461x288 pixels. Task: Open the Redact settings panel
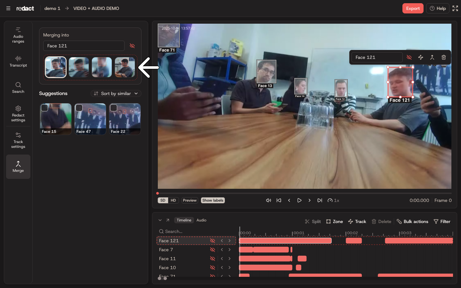[x=18, y=114]
